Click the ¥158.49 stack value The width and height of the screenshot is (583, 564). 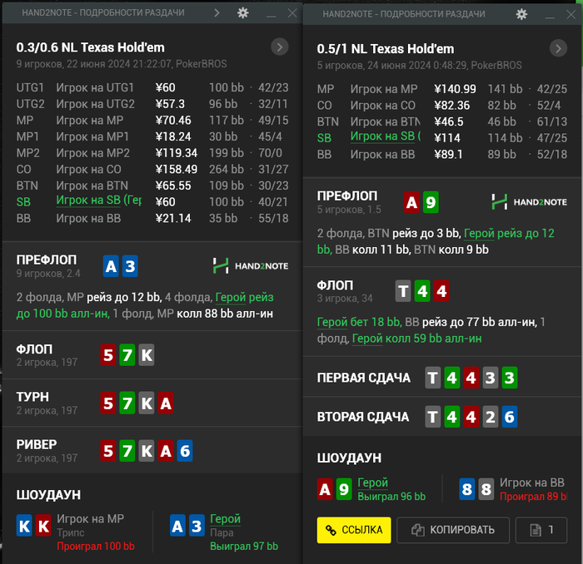(177, 170)
